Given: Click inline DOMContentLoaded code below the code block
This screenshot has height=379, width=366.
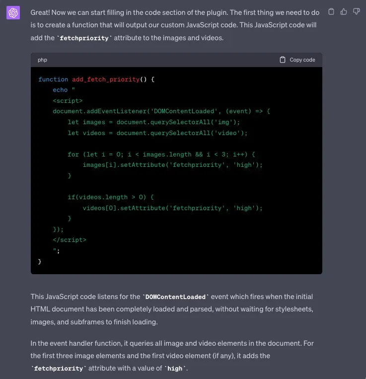Looking at the screenshot, I should 174,297.
